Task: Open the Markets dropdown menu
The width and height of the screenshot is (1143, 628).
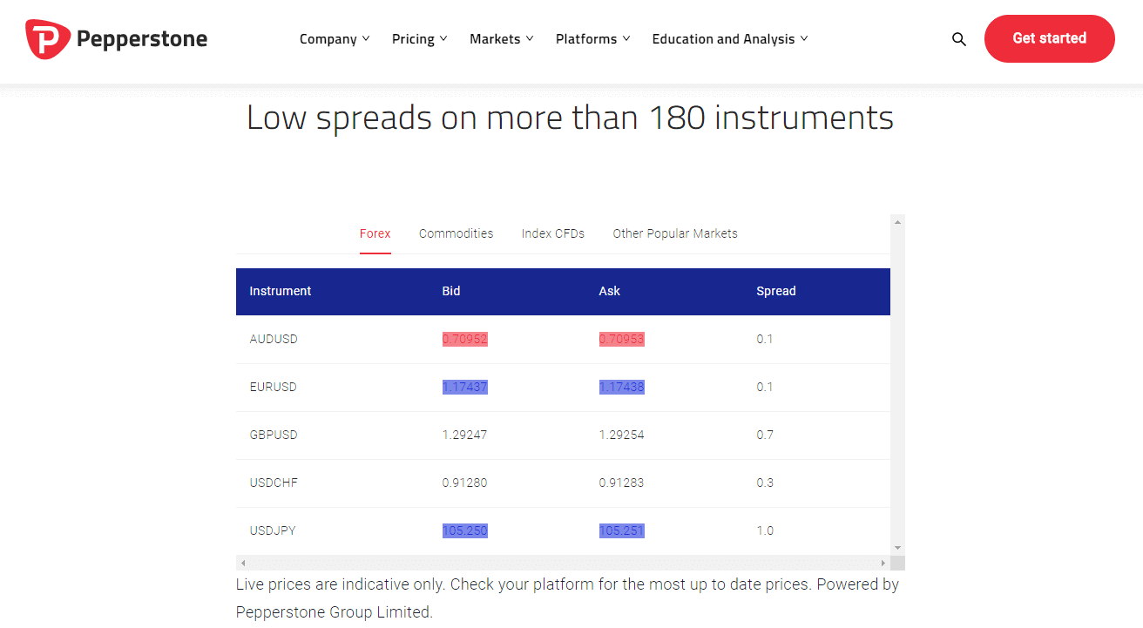Action: pyautogui.click(x=502, y=39)
